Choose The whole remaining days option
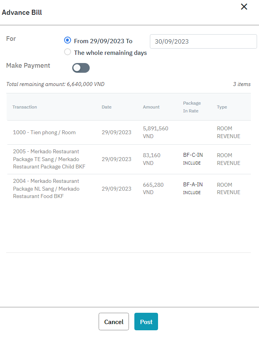 pos(68,52)
